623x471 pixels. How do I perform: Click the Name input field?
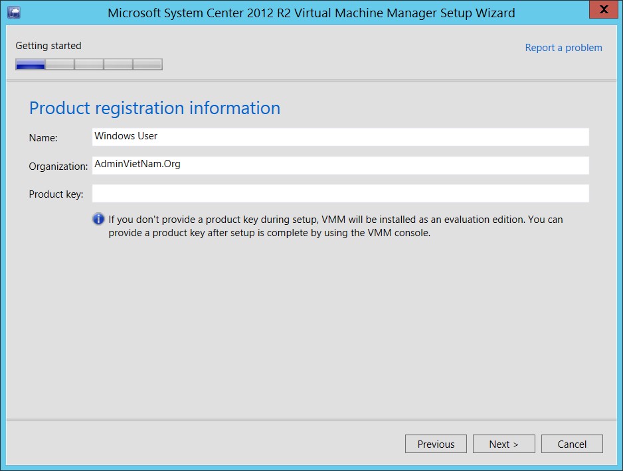[x=341, y=137]
